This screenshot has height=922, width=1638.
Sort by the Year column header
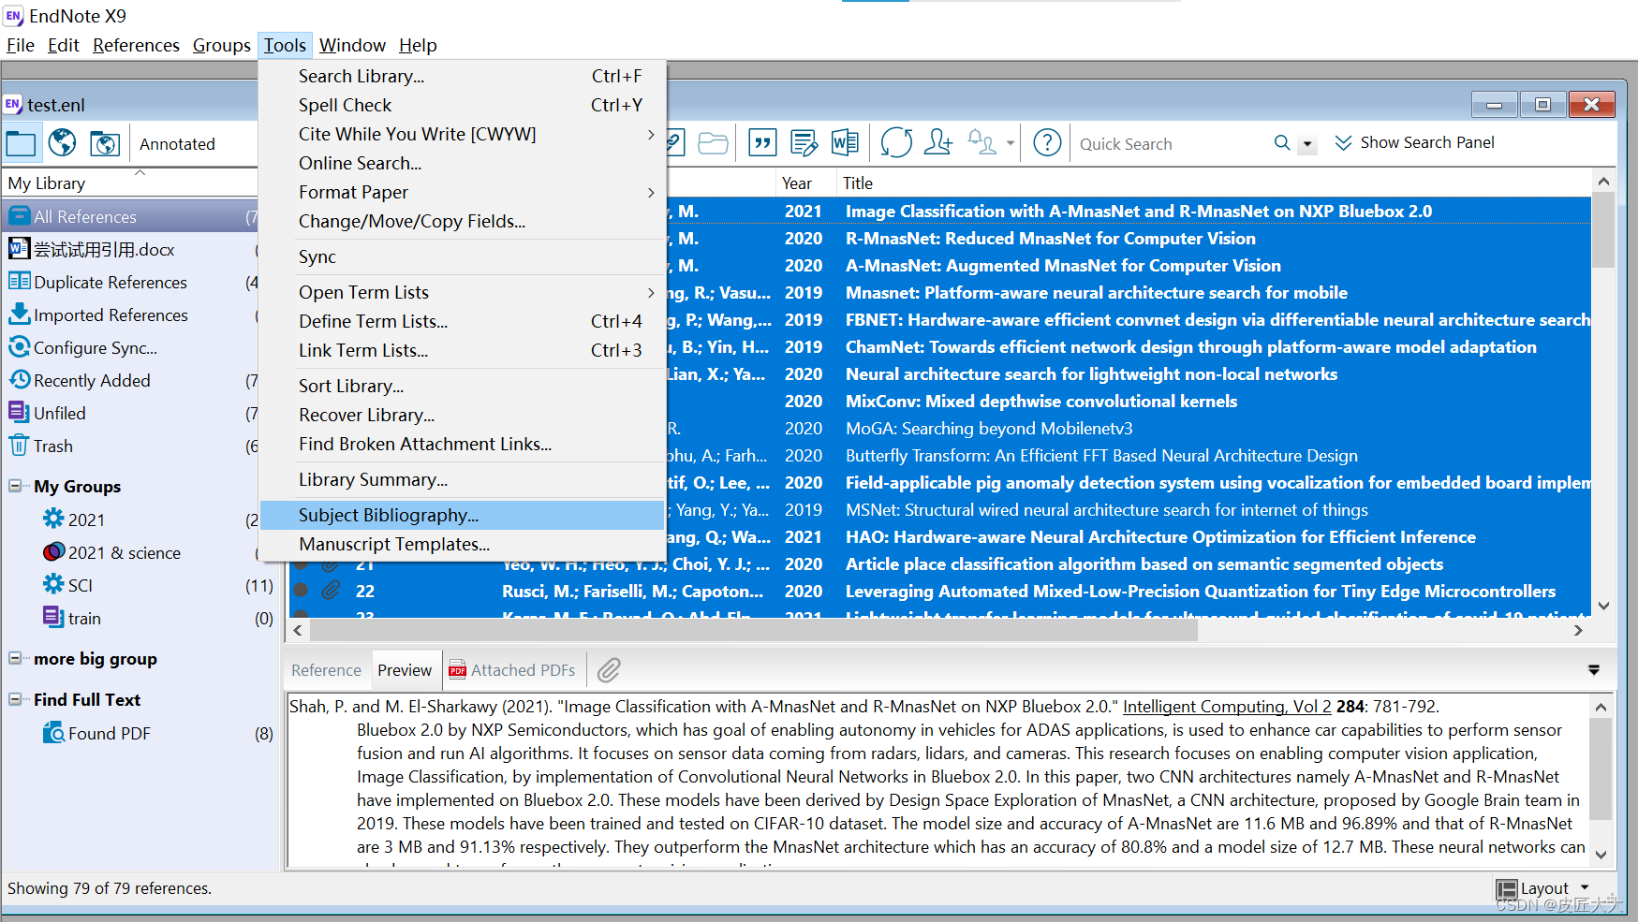pyautogui.click(x=804, y=183)
